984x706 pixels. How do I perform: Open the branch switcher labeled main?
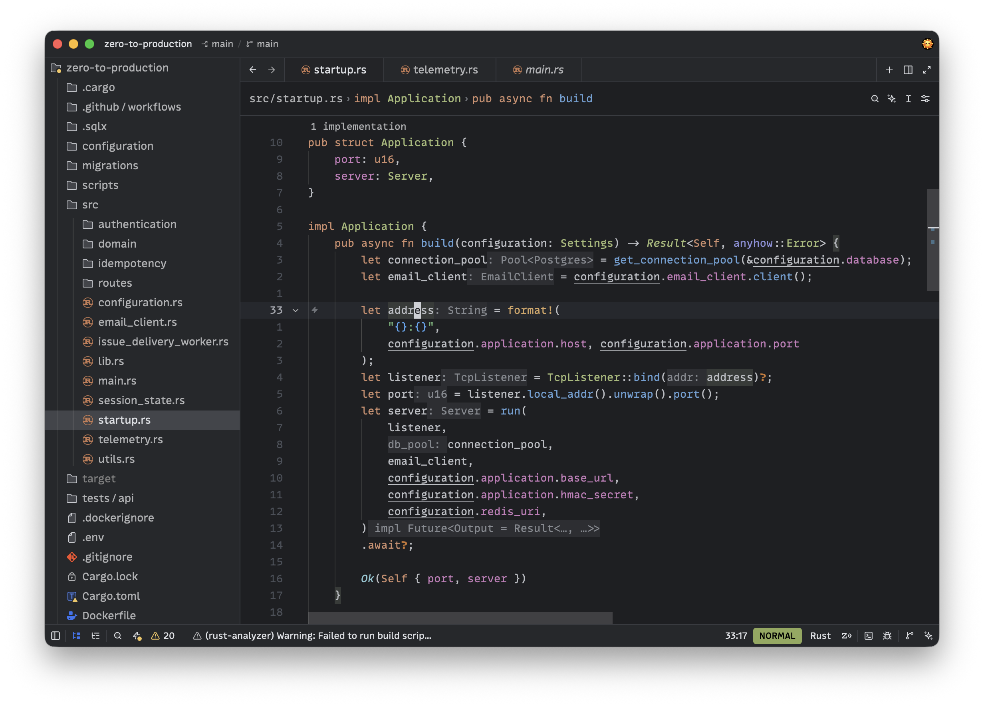[x=262, y=44]
